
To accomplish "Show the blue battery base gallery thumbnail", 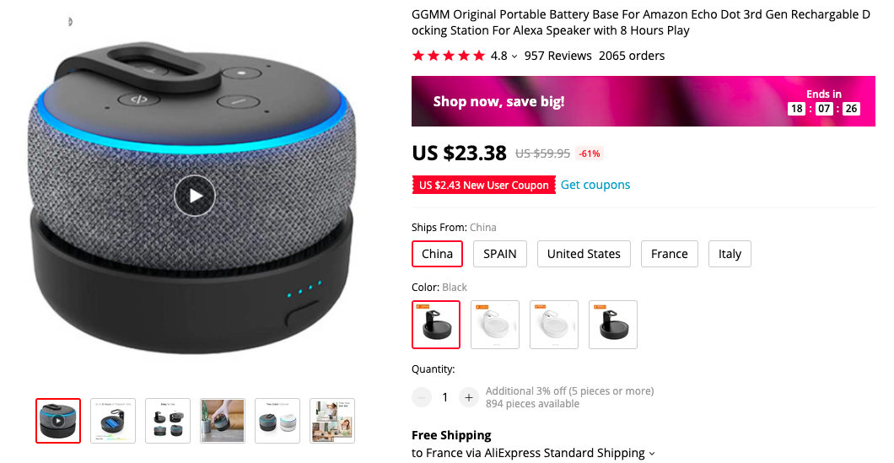I will pos(113,421).
